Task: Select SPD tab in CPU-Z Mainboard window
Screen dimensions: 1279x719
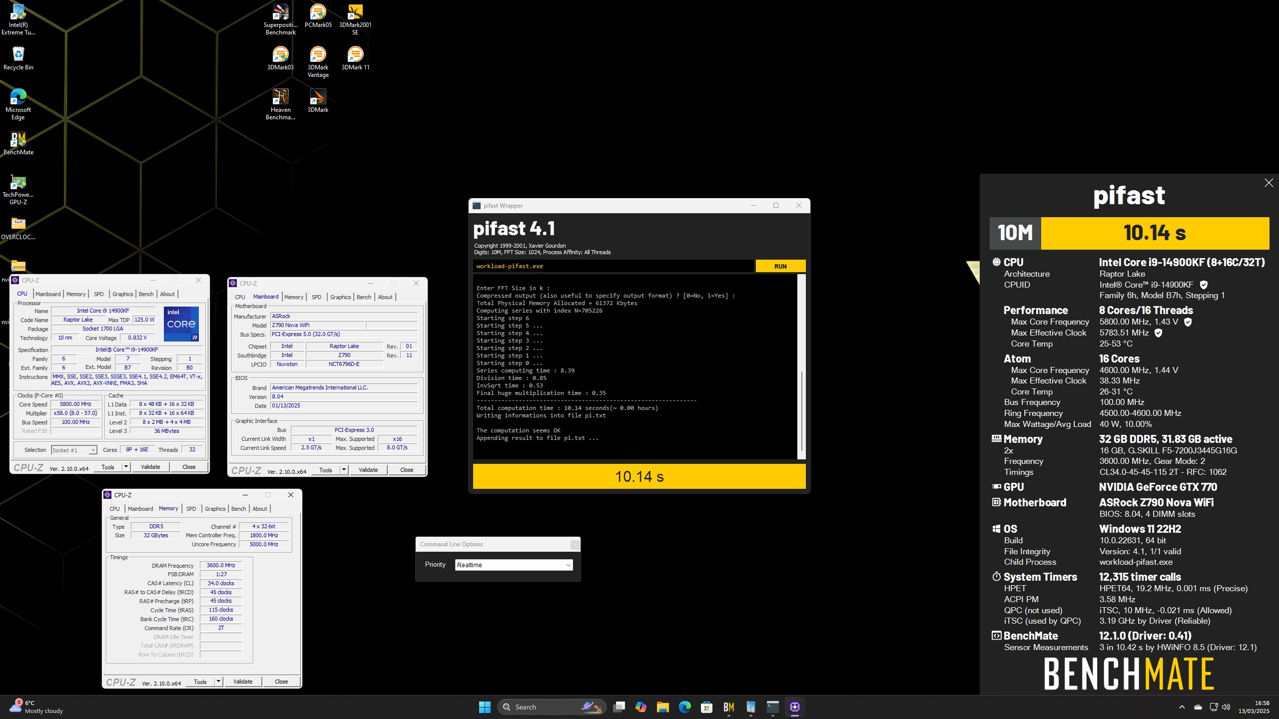Action: pyautogui.click(x=317, y=297)
